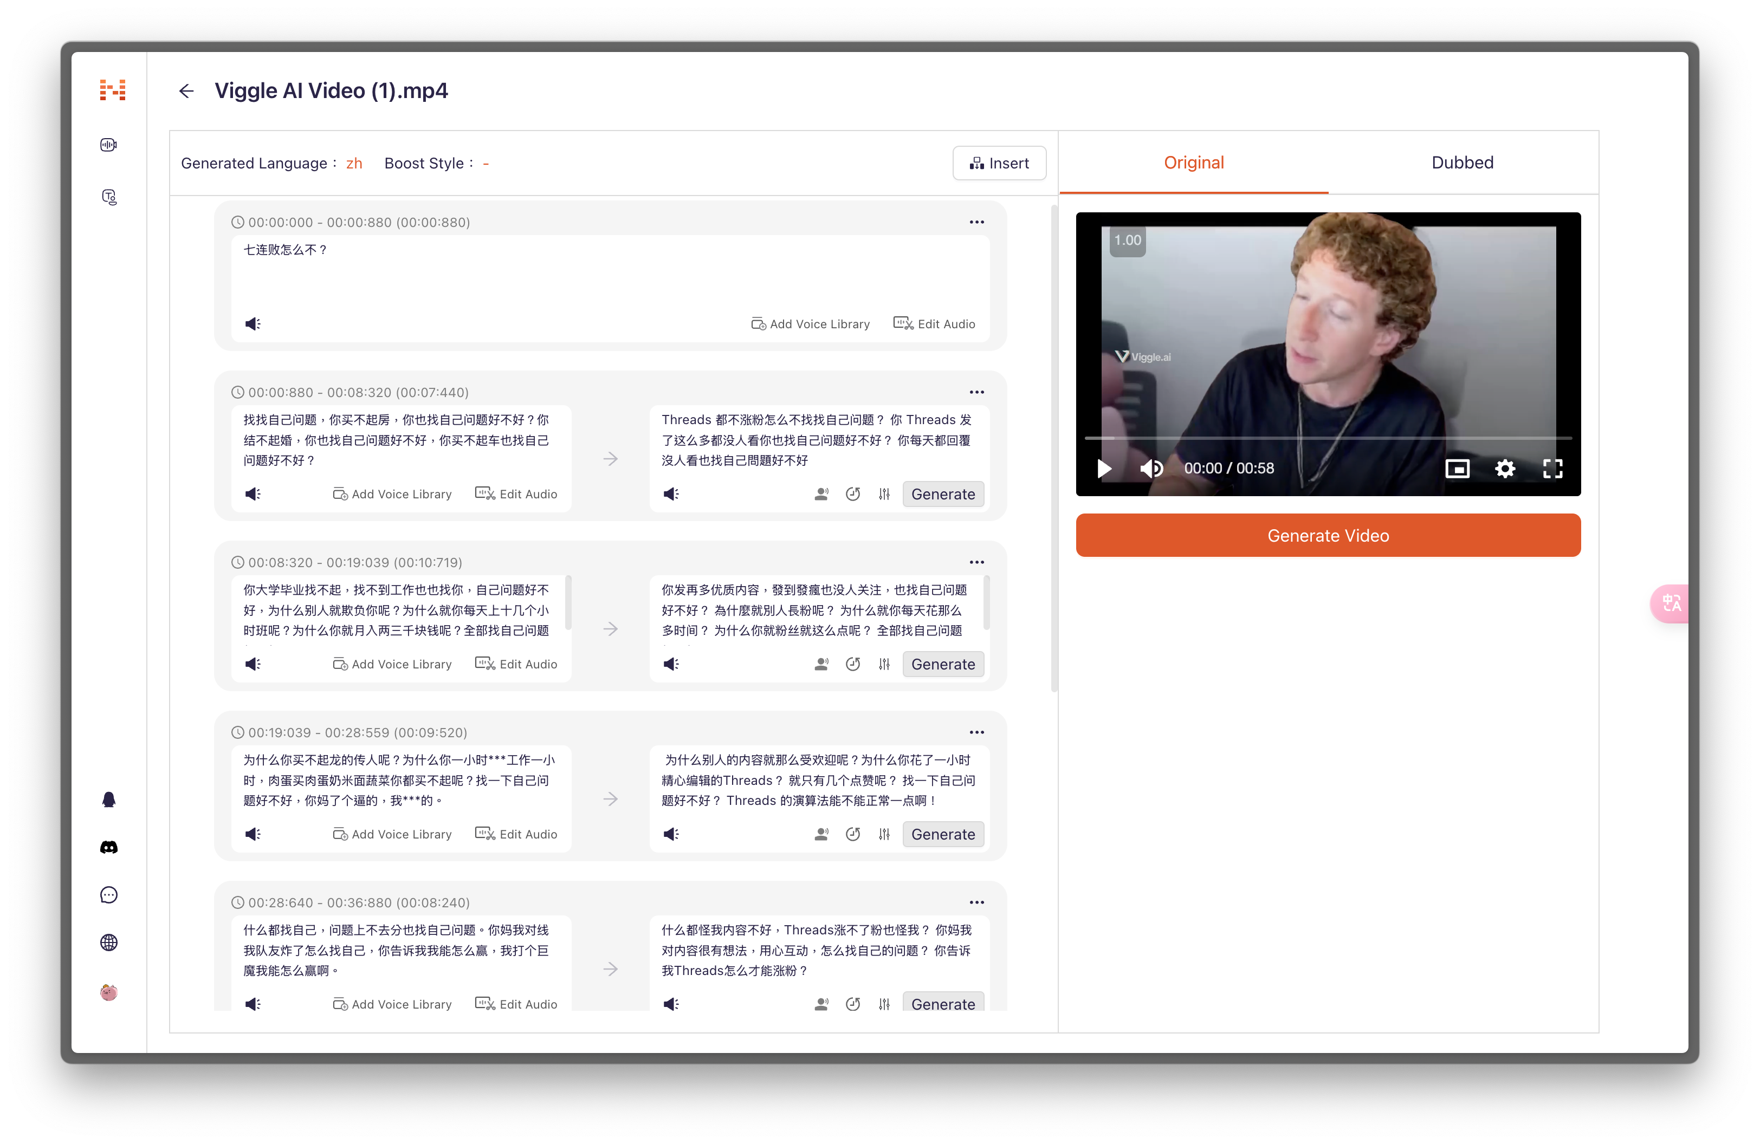
Task: Select speaker voice icon in 00:19:039 segment
Action: coord(821,834)
